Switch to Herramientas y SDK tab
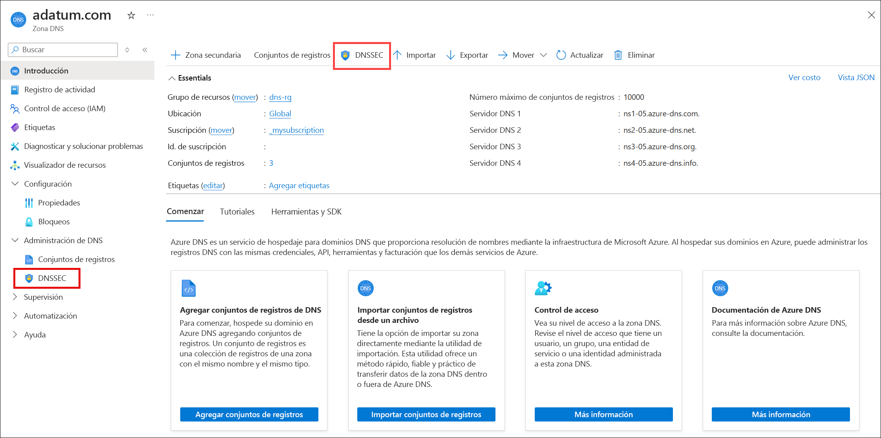The width and height of the screenshot is (881, 438). (306, 212)
